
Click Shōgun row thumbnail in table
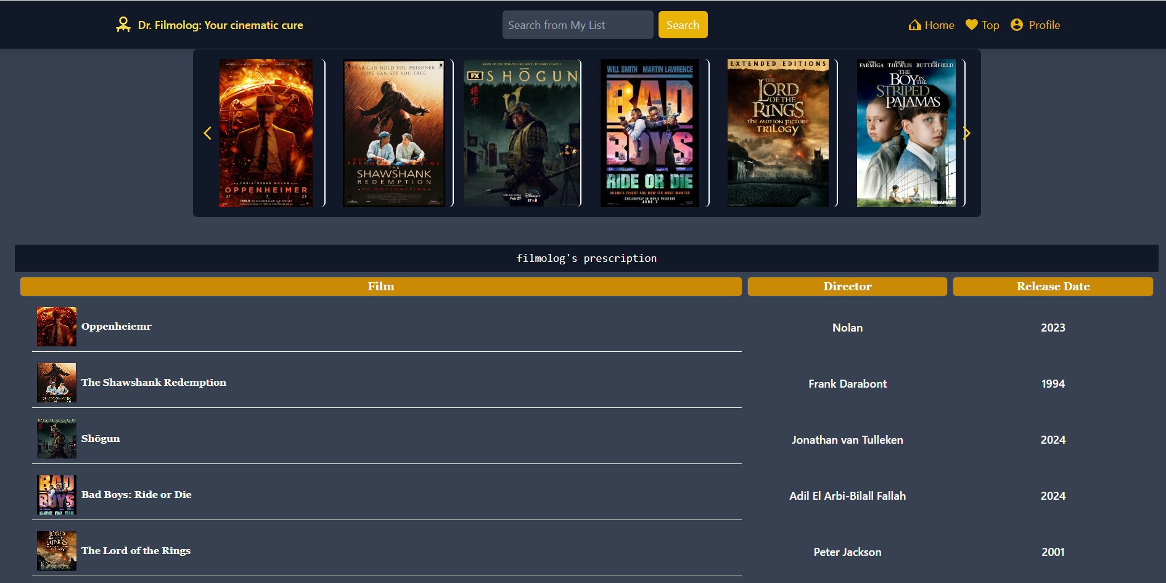tap(57, 439)
